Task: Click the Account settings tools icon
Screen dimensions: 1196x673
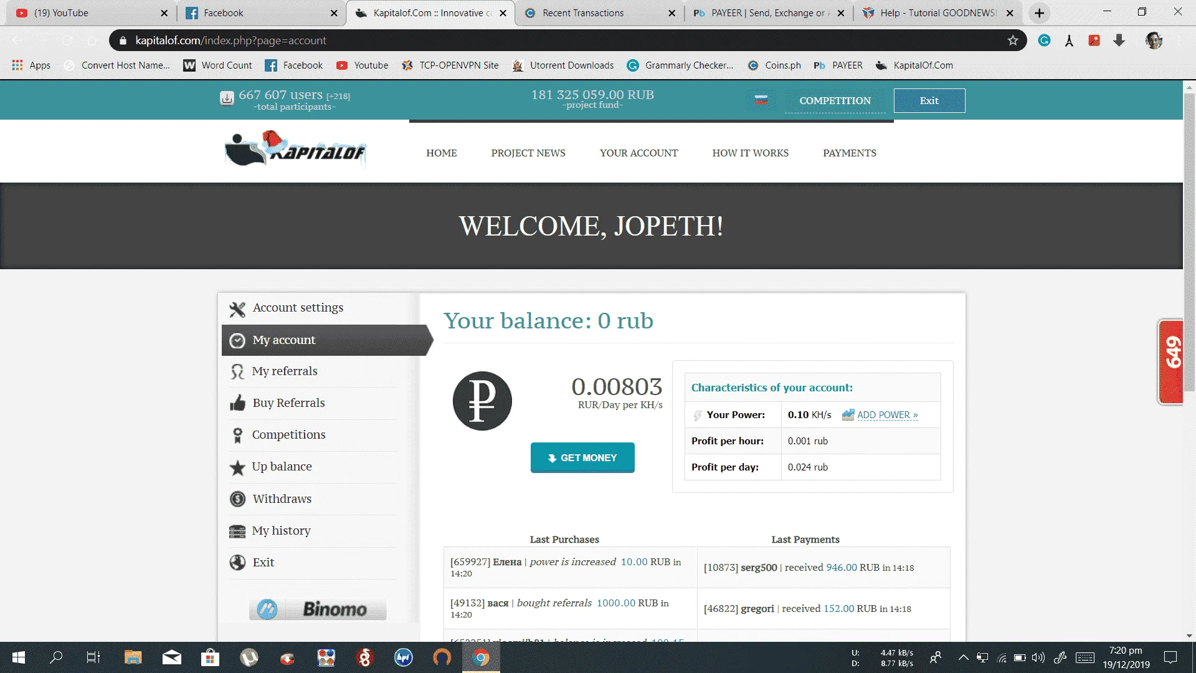Action: coord(237,309)
